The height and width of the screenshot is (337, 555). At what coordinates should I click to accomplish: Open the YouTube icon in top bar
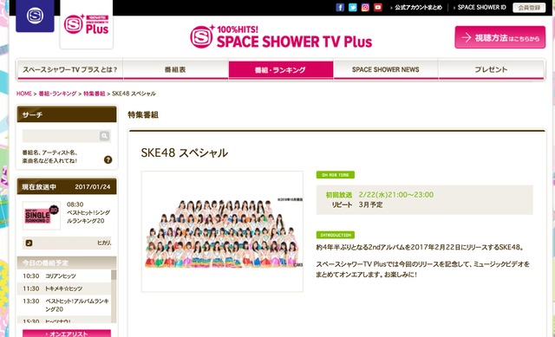pos(378,8)
